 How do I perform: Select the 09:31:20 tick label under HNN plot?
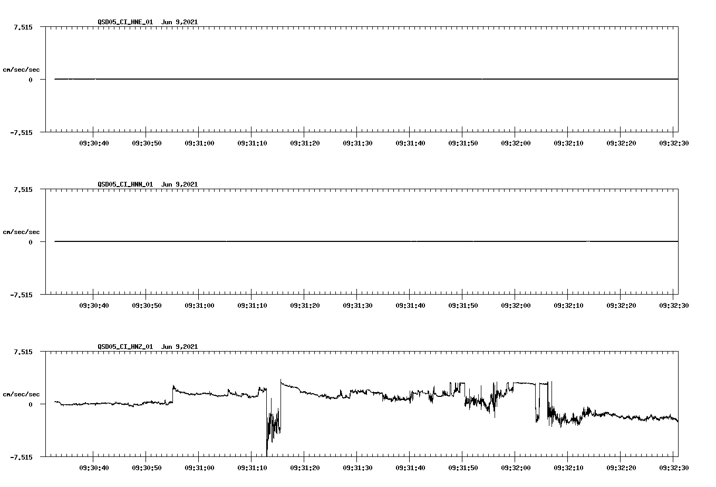click(305, 305)
